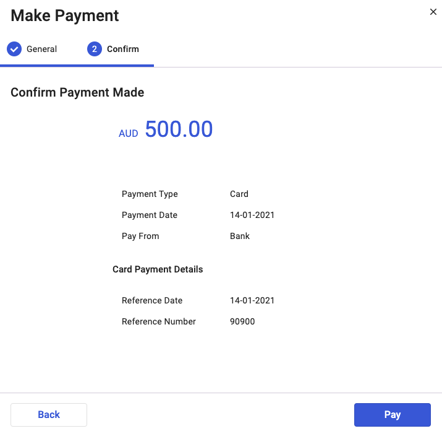Click the AUD 500.00 amount

pyautogui.click(x=166, y=129)
